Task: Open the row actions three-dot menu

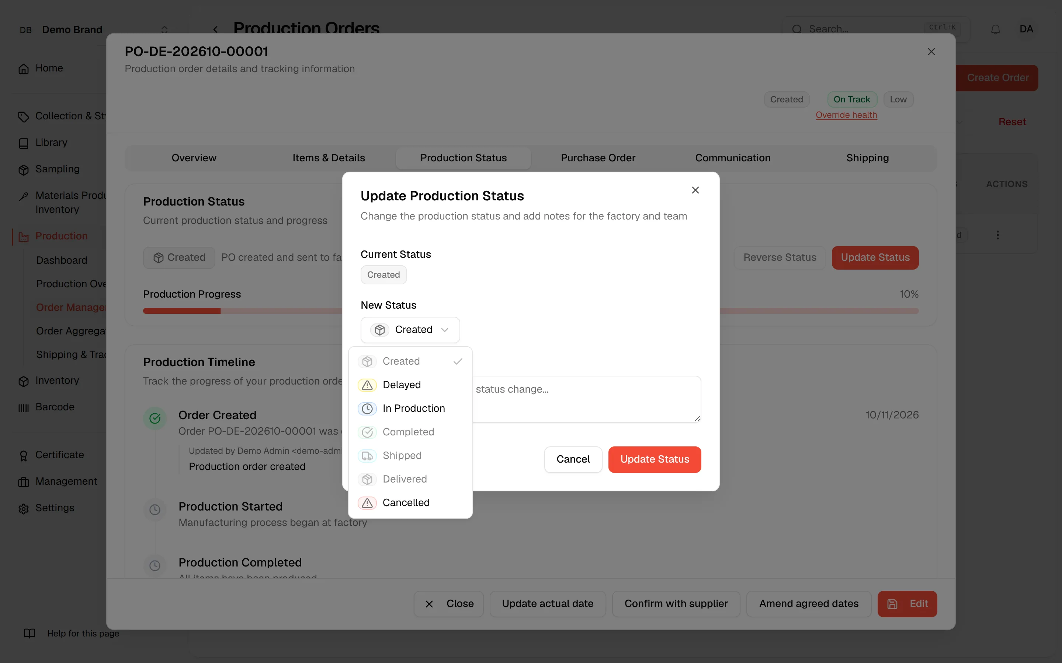Action: pyautogui.click(x=997, y=235)
